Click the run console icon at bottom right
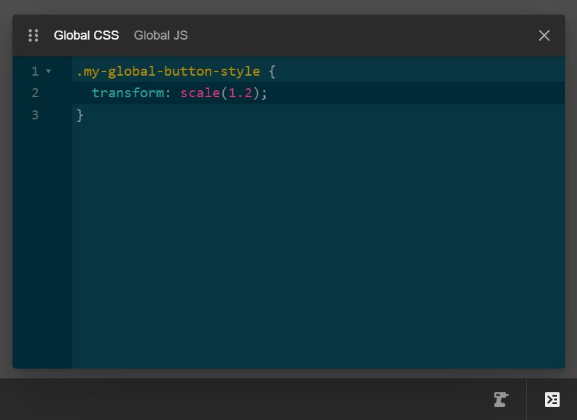 552,399
